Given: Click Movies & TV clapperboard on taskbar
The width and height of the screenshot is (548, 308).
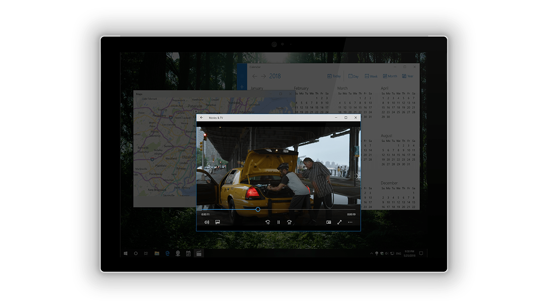Looking at the screenshot, I should (x=199, y=253).
